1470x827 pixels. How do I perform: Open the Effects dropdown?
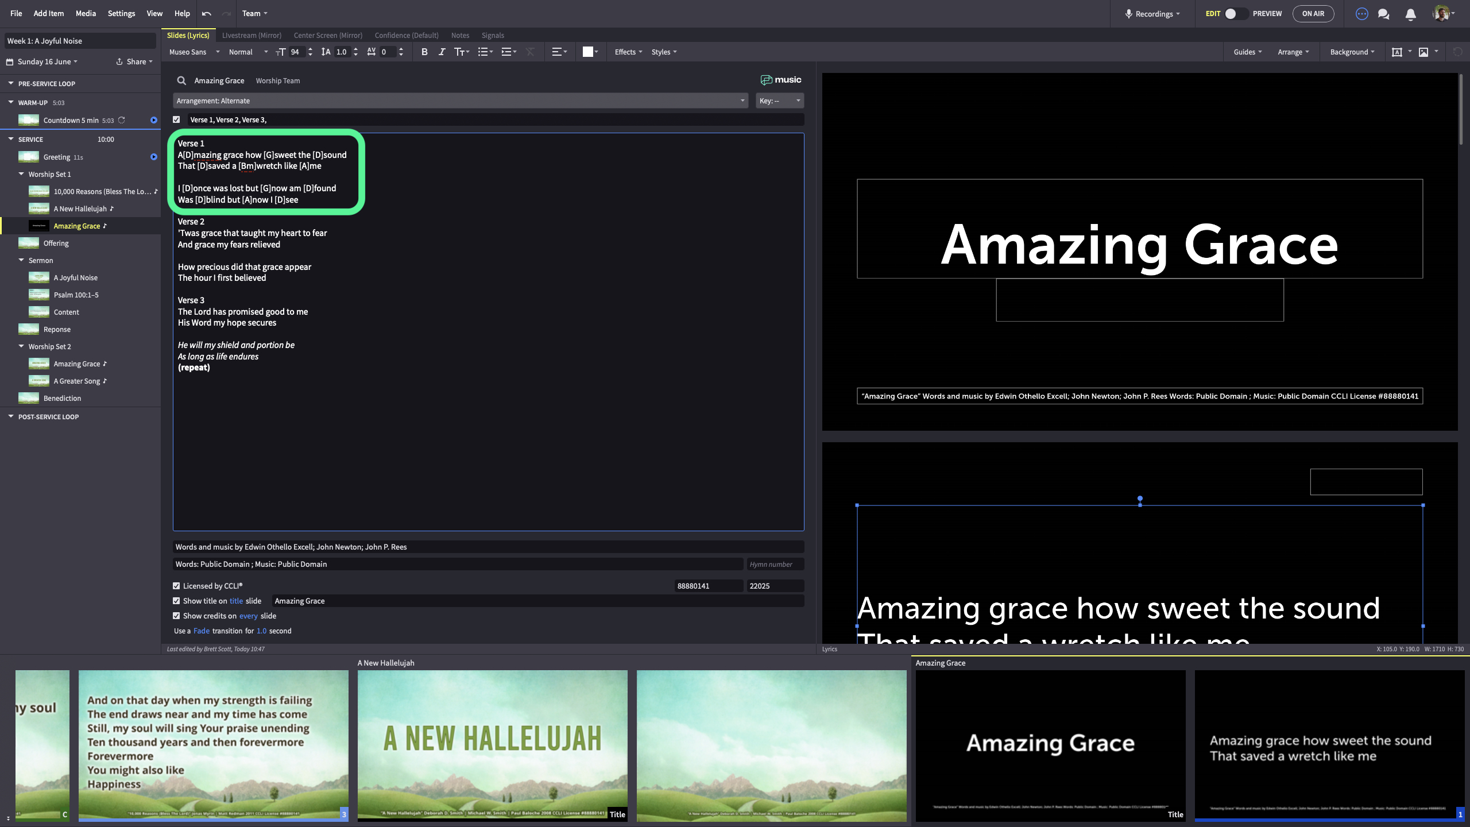pyautogui.click(x=628, y=52)
